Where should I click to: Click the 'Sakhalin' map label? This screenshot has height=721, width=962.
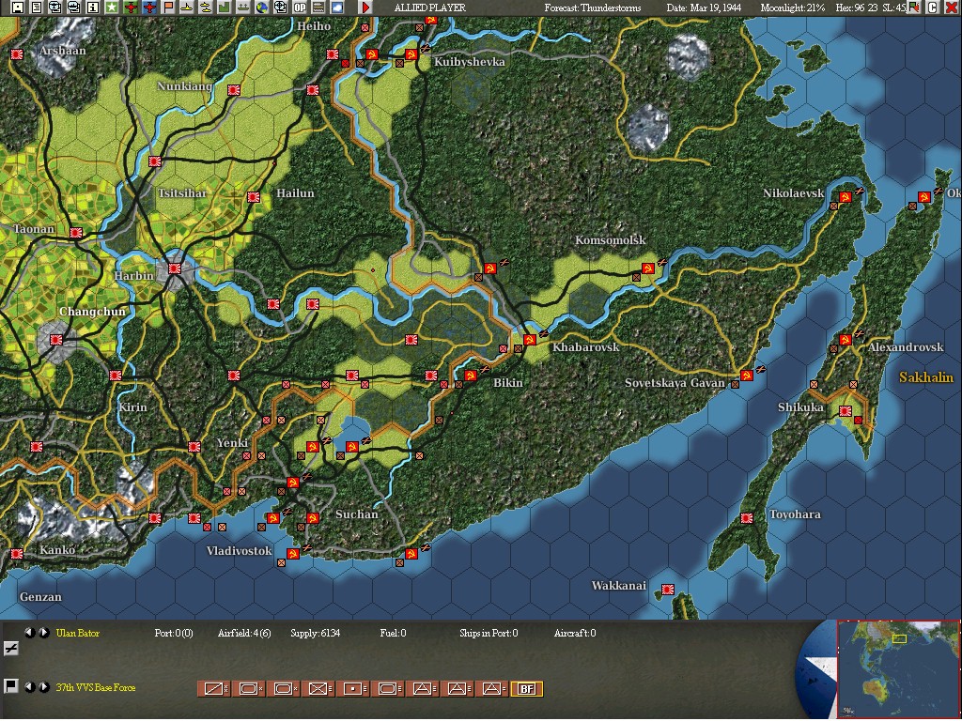(x=926, y=377)
